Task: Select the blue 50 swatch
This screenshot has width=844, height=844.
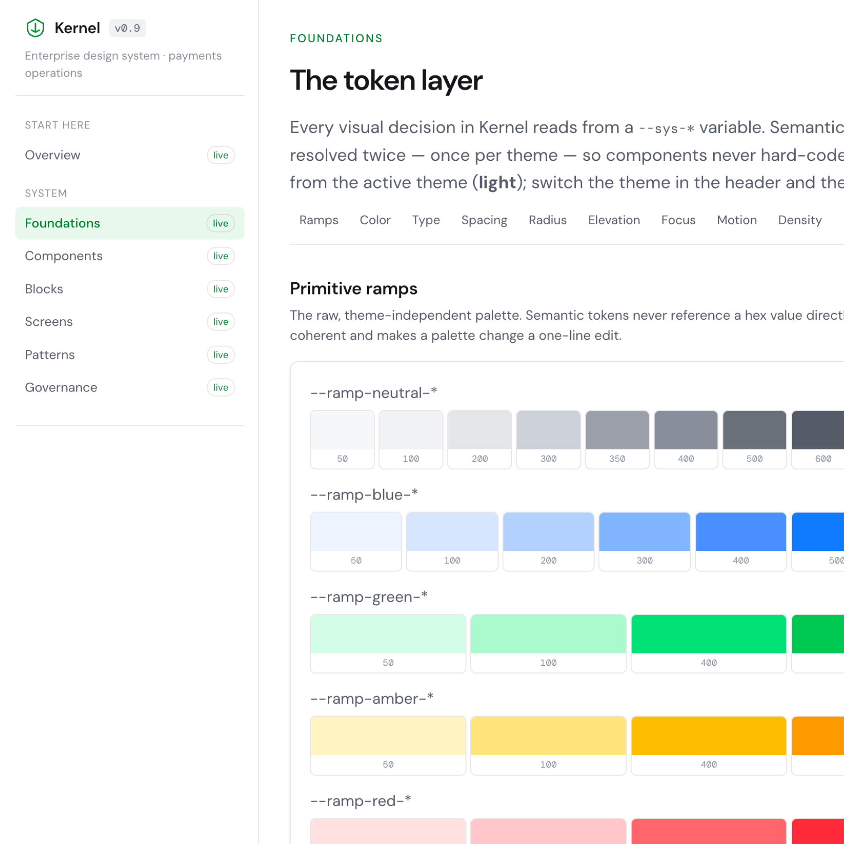Action: click(356, 542)
